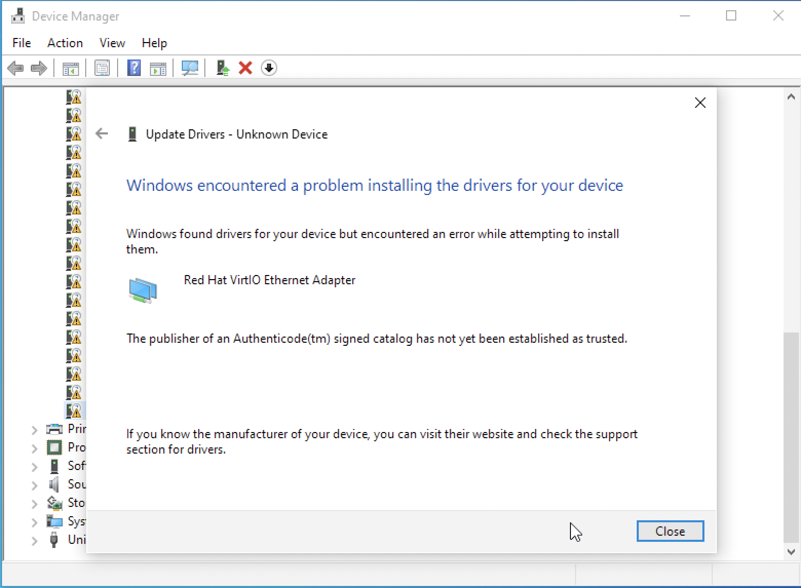Click the network adapter icon in the dialog

[x=143, y=290]
